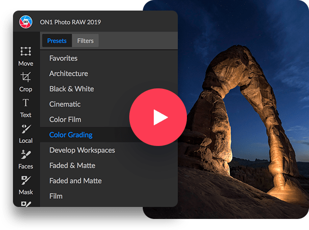Switch to the Filters tab
Image resolution: width=309 pixels, height=230 pixels.
click(86, 41)
